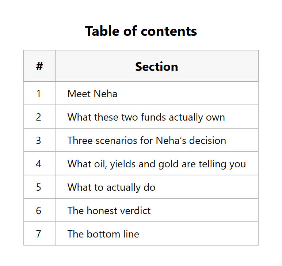Jump to 'What to actually do'
The image size is (282, 266).
[x=111, y=187]
